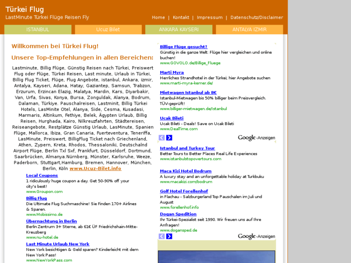Click Google-Anzeigen label below Dogan Spedition
The width and height of the screenshot is (351, 263).
coord(256,236)
